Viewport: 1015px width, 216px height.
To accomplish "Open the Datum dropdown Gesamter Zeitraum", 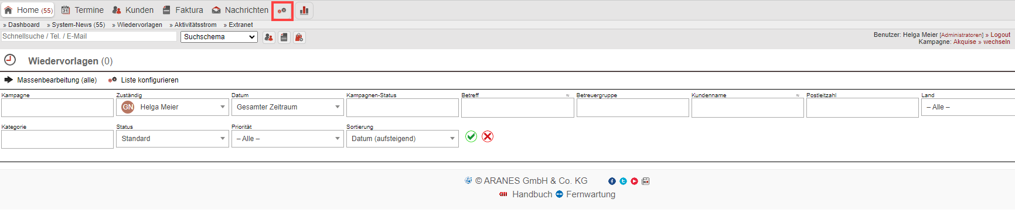I will 287,107.
